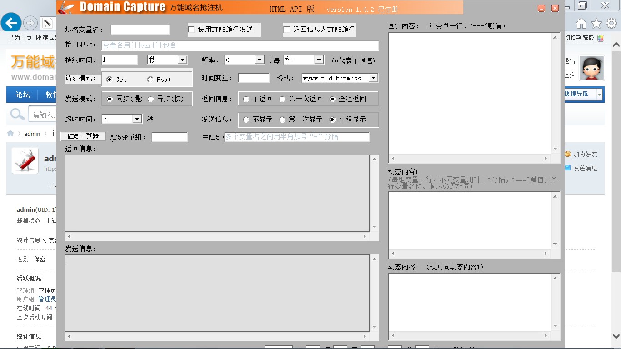Click the forum search magnifier icon
The image size is (621, 349).
(17, 114)
